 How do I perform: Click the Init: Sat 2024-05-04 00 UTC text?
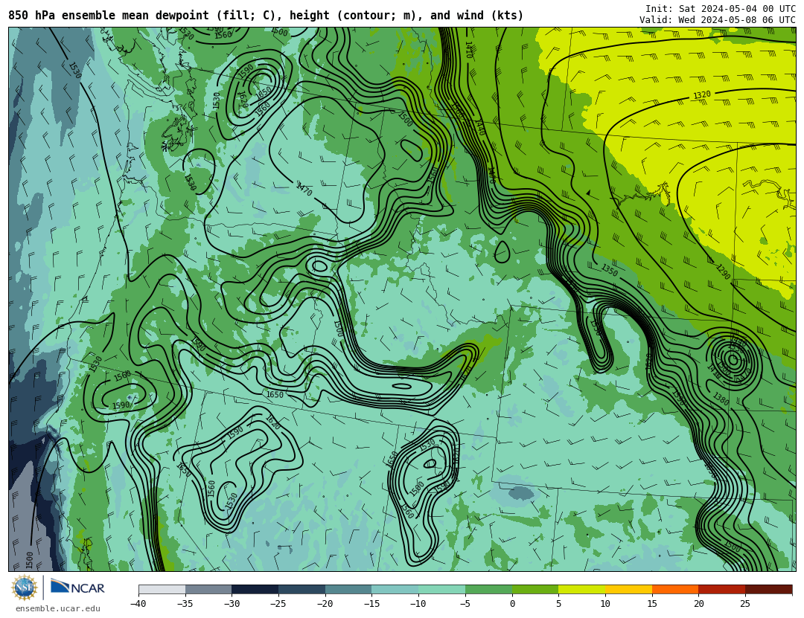click(721, 9)
